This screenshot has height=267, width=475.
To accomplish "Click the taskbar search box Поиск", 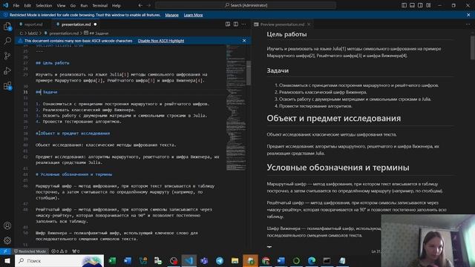I will [59, 260].
